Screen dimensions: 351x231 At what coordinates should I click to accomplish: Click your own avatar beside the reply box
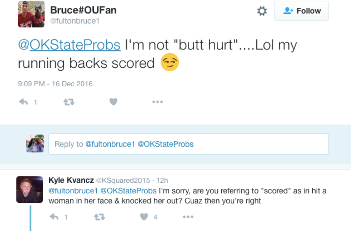(35, 144)
